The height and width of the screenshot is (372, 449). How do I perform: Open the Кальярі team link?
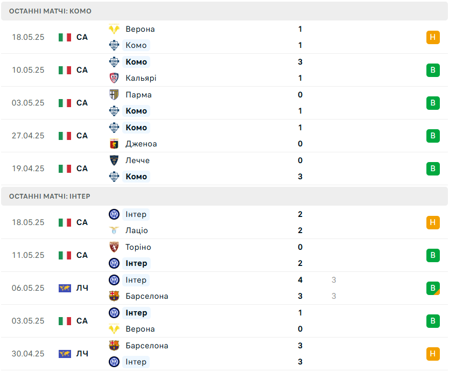pos(141,78)
